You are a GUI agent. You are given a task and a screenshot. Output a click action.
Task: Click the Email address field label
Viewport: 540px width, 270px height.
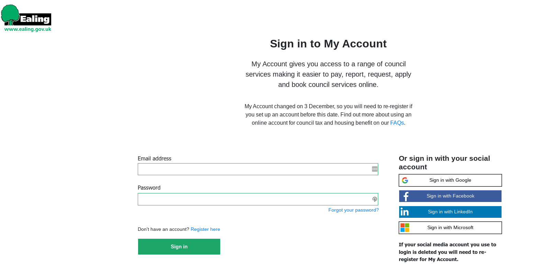point(154,159)
